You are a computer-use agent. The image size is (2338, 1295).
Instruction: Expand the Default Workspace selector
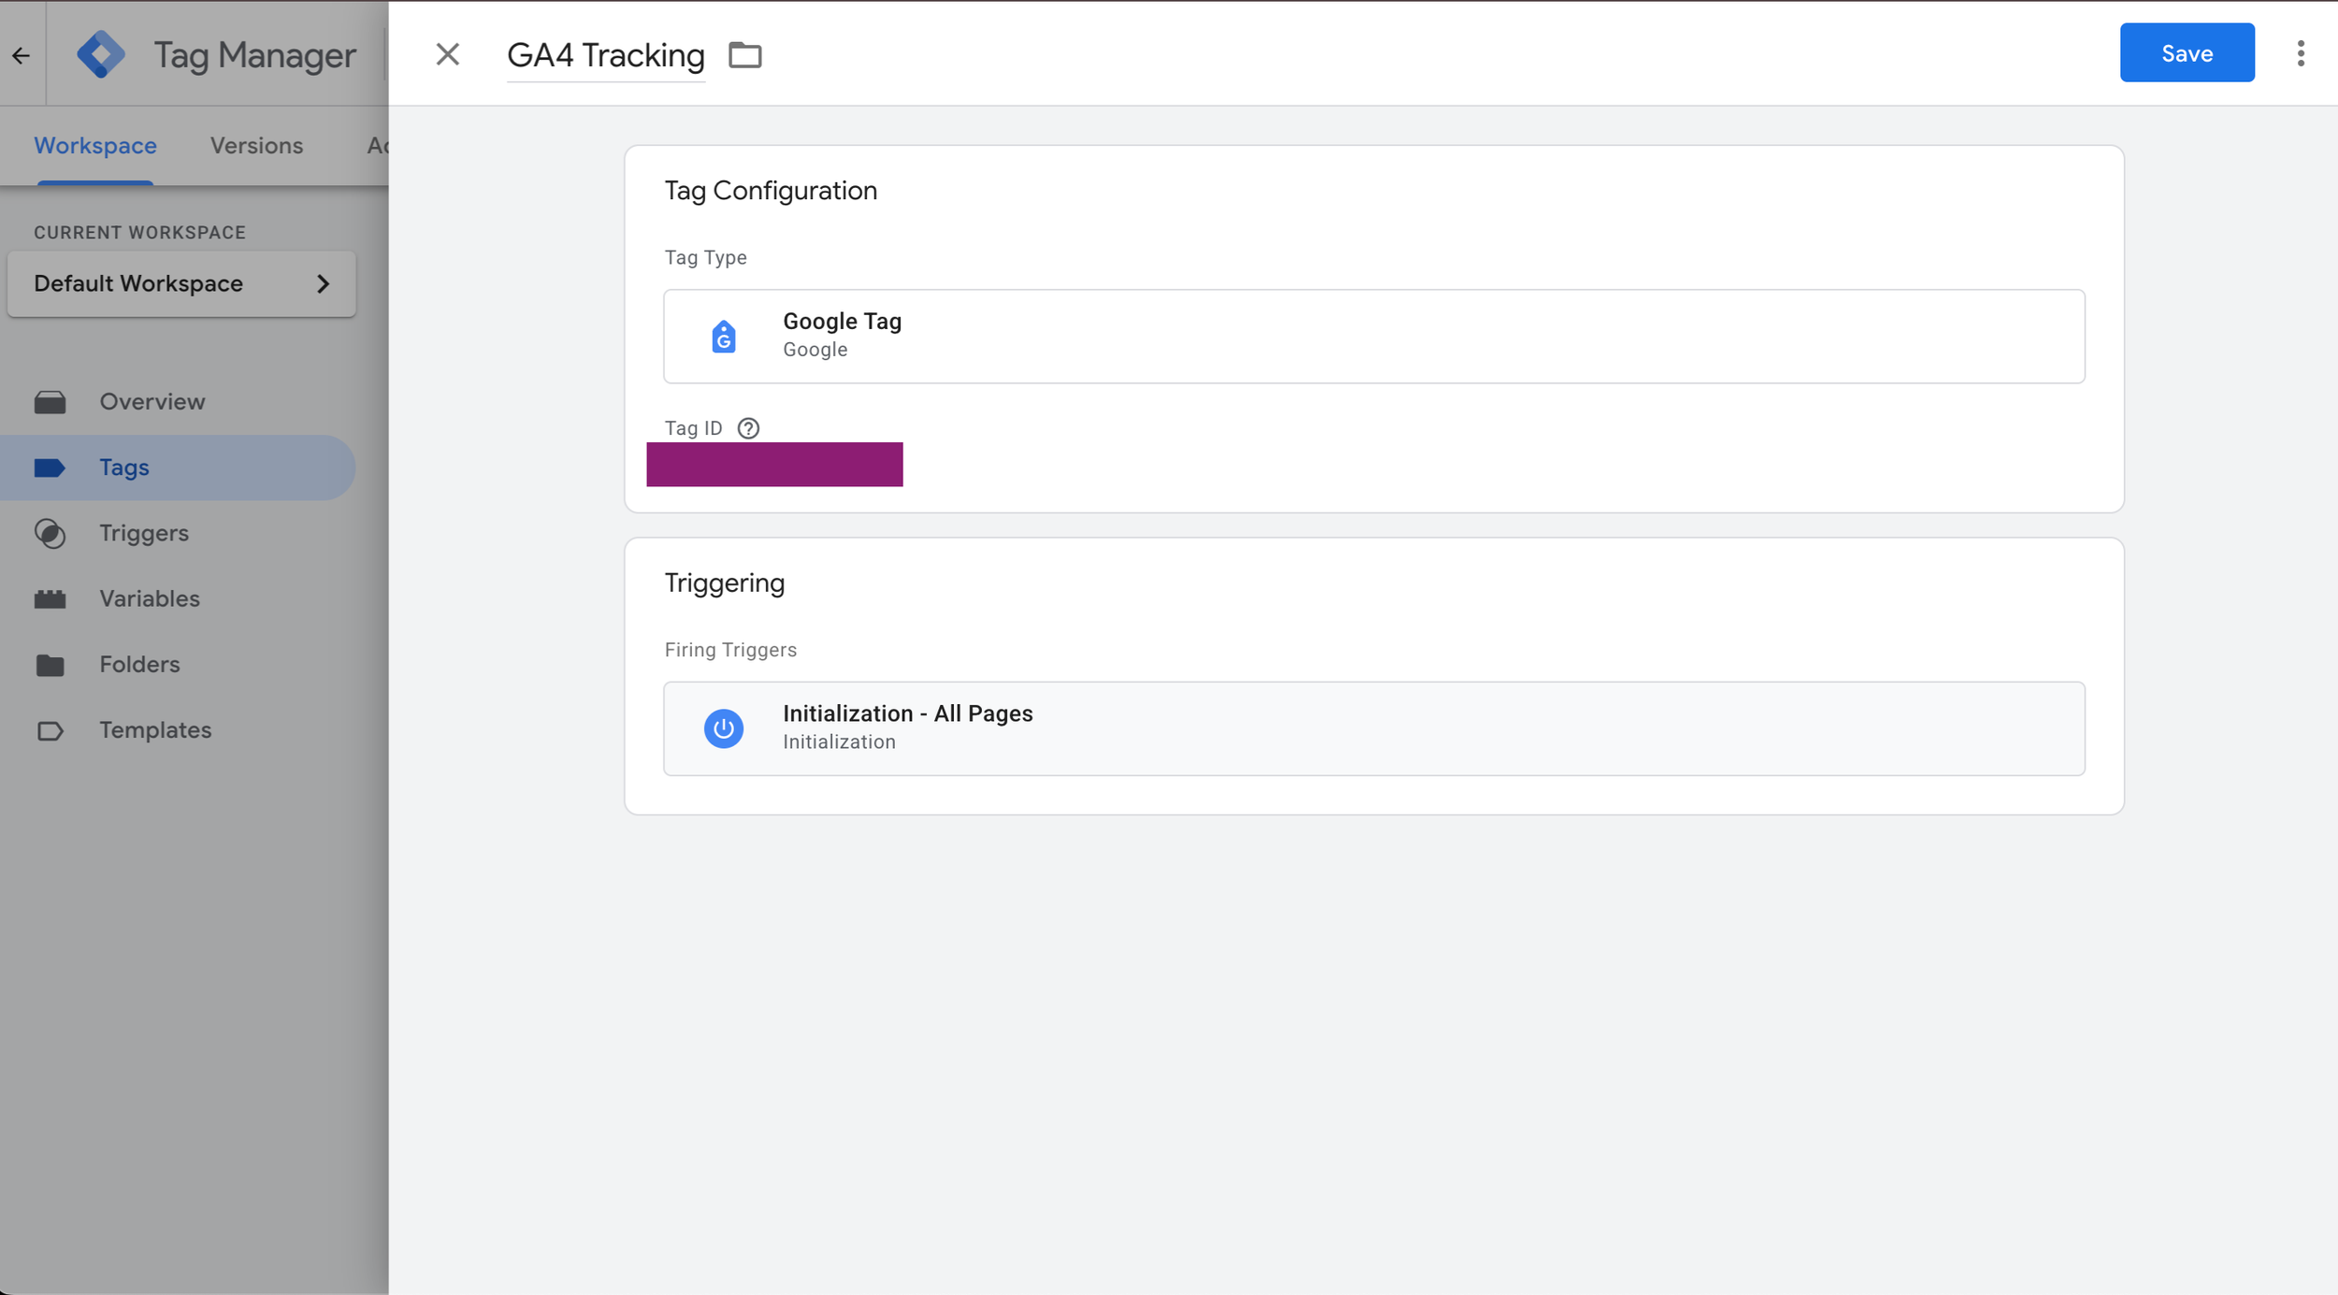tap(181, 283)
